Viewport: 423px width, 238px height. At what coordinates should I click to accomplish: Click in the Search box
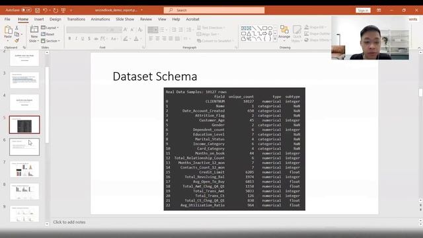(x=214, y=11)
